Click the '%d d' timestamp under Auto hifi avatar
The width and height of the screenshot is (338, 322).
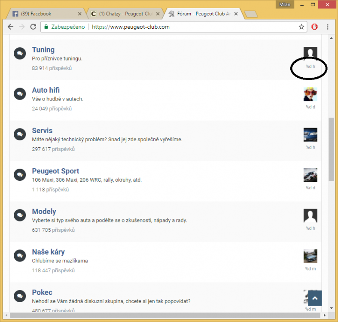[311, 107]
